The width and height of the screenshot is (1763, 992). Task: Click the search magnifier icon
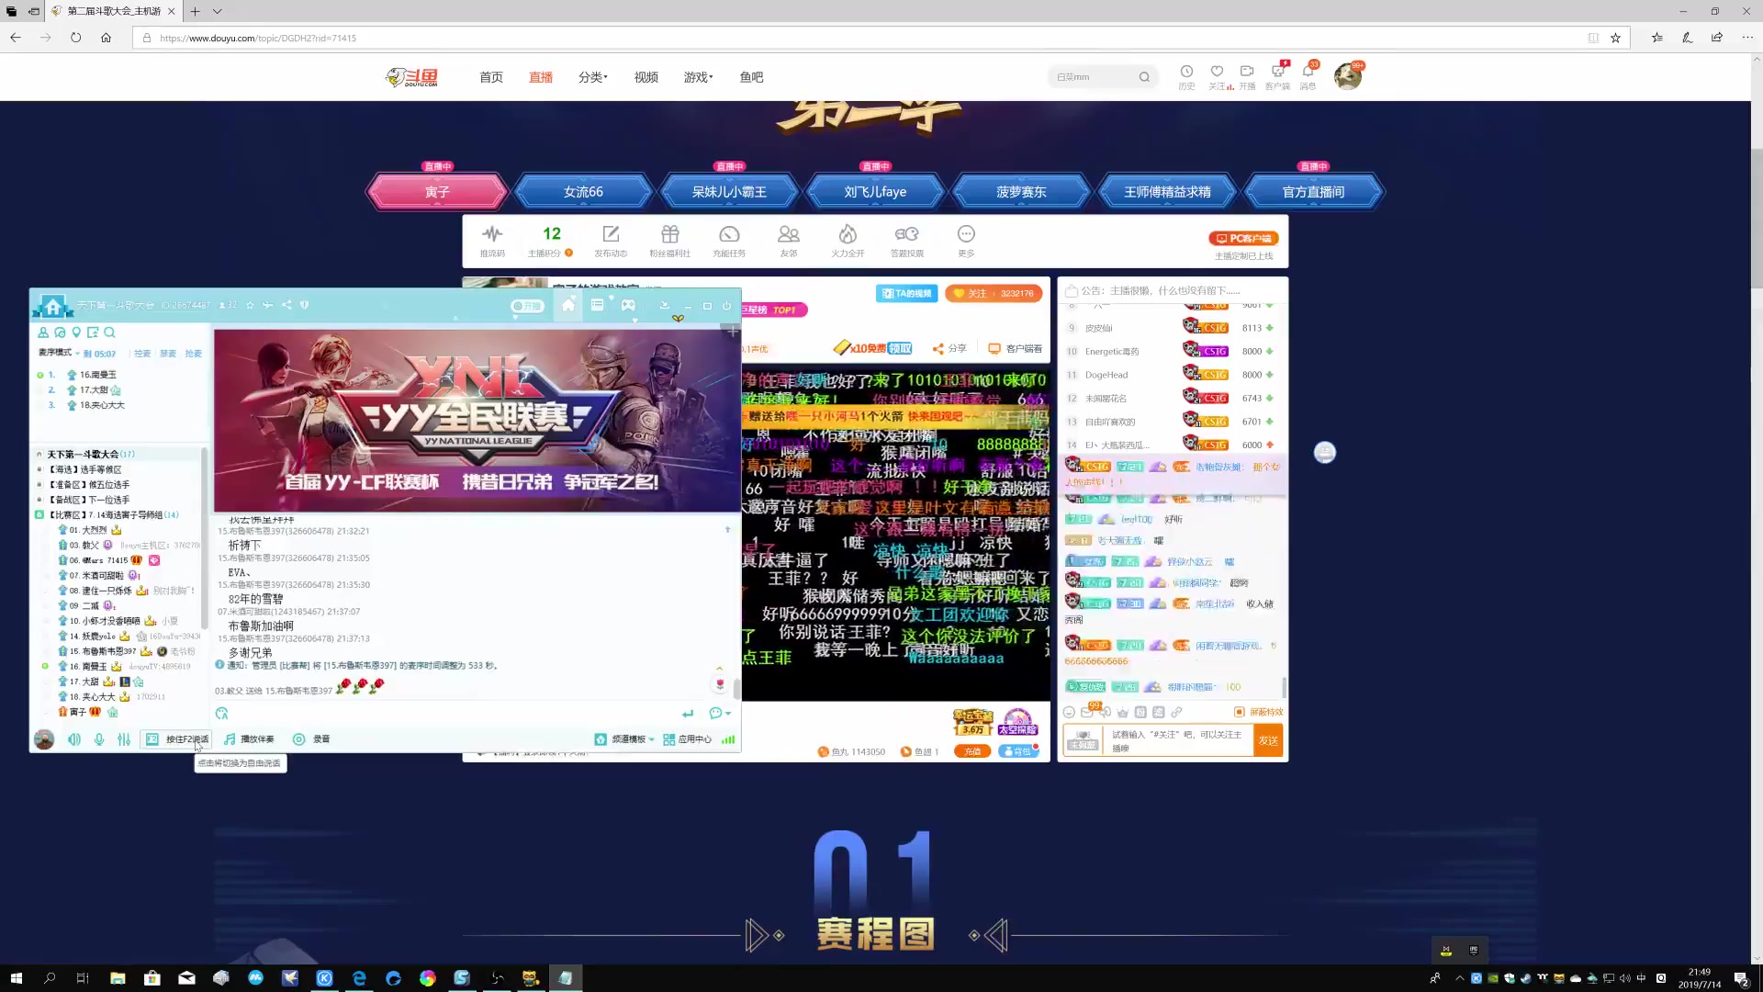[1144, 77]
